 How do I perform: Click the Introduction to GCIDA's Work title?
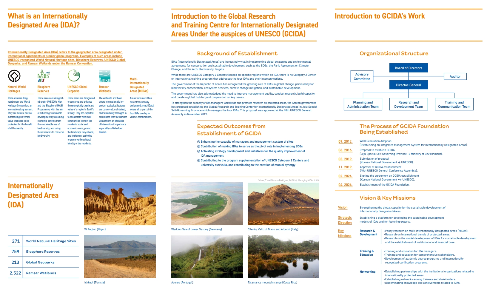pos(380,16)
